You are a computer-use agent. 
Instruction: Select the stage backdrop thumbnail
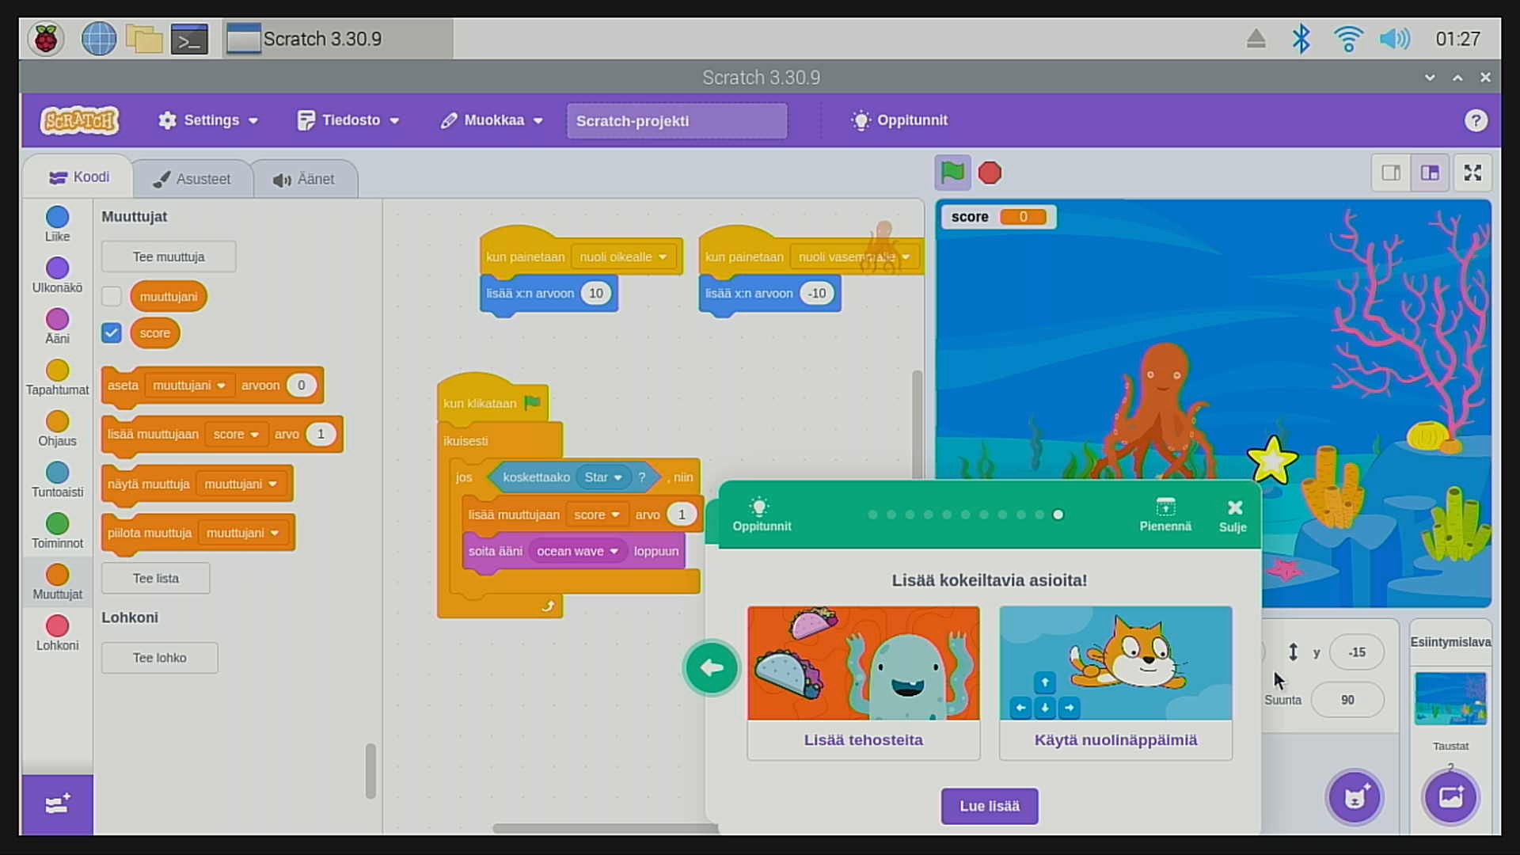[x=1450, y=698]
